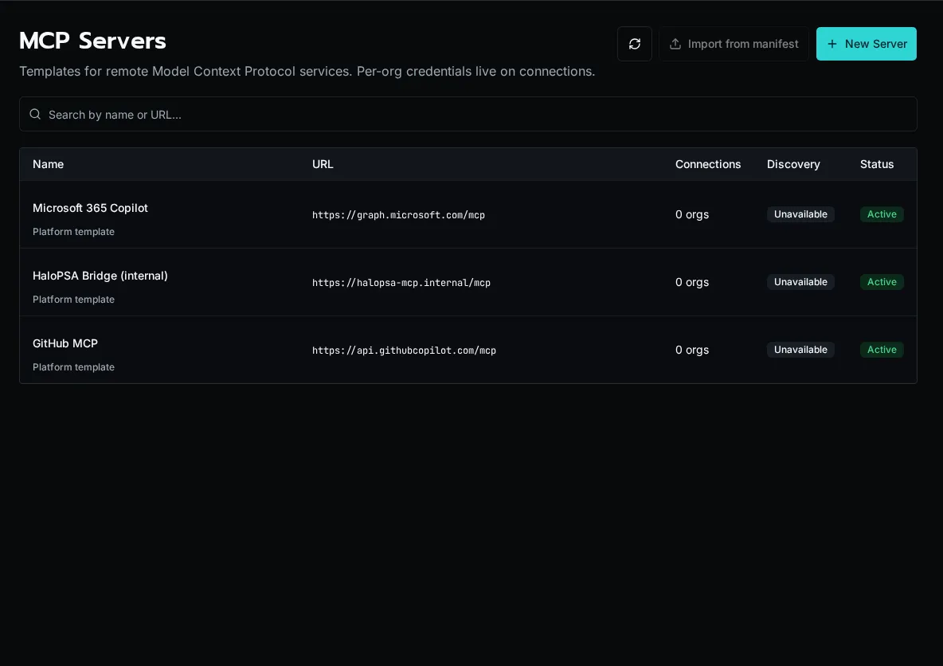This screenshot has width=943, height=666.
Task: Click Platform template under GitHub MCP
Action: 73,367
